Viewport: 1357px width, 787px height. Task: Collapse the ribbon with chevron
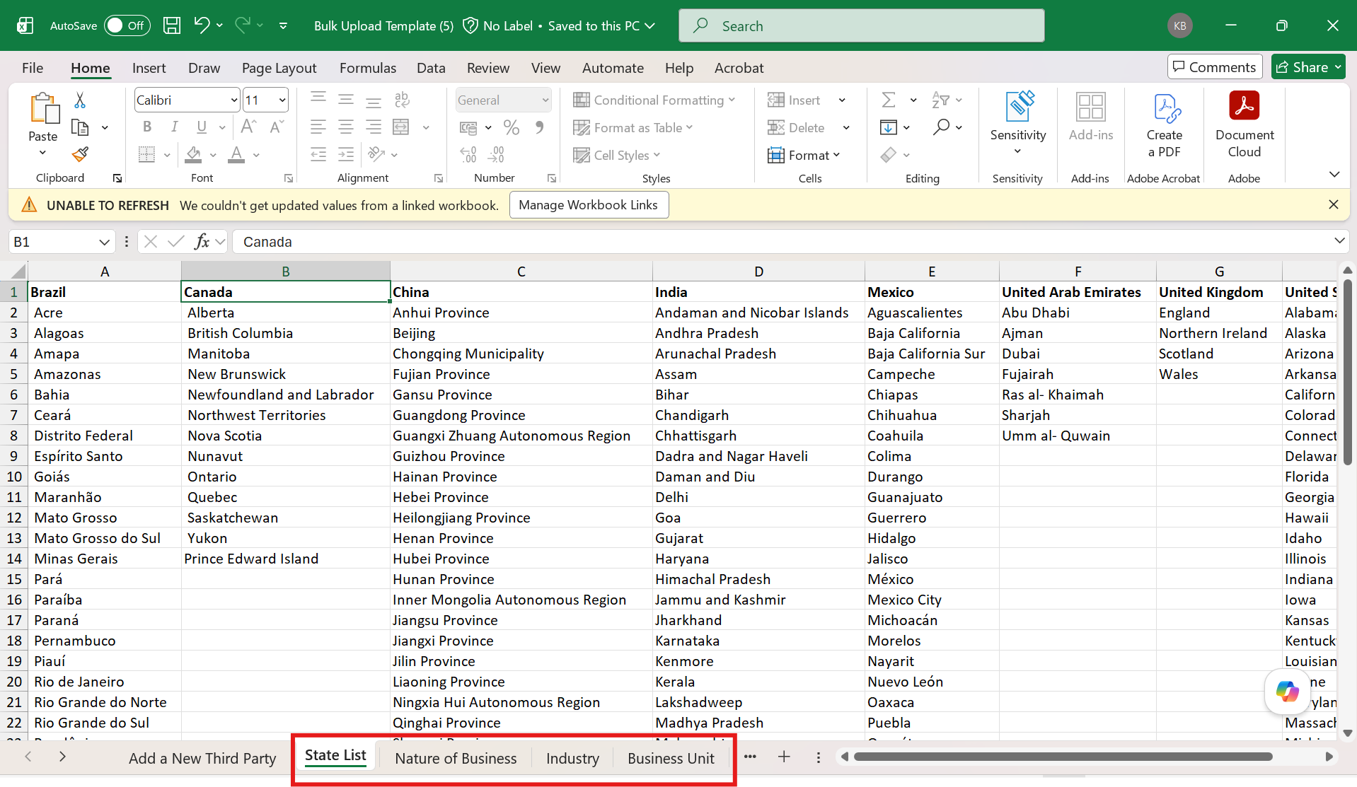1334,175
